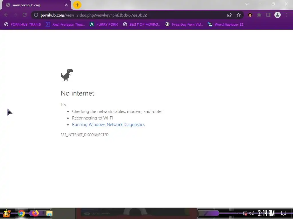Open the notification center icon

tap(284, 213)
